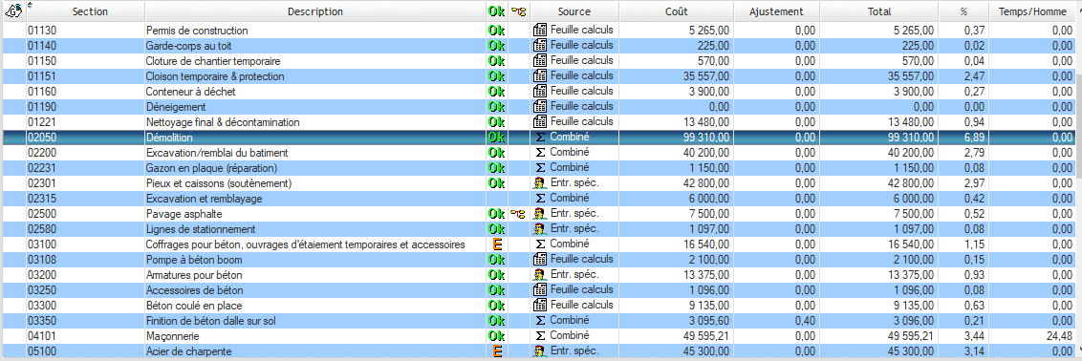This screenshot has width=1082, height=361.
Task: Click the contractor icon for Lignes de stationnement
Action: click(x=540, y=228)
